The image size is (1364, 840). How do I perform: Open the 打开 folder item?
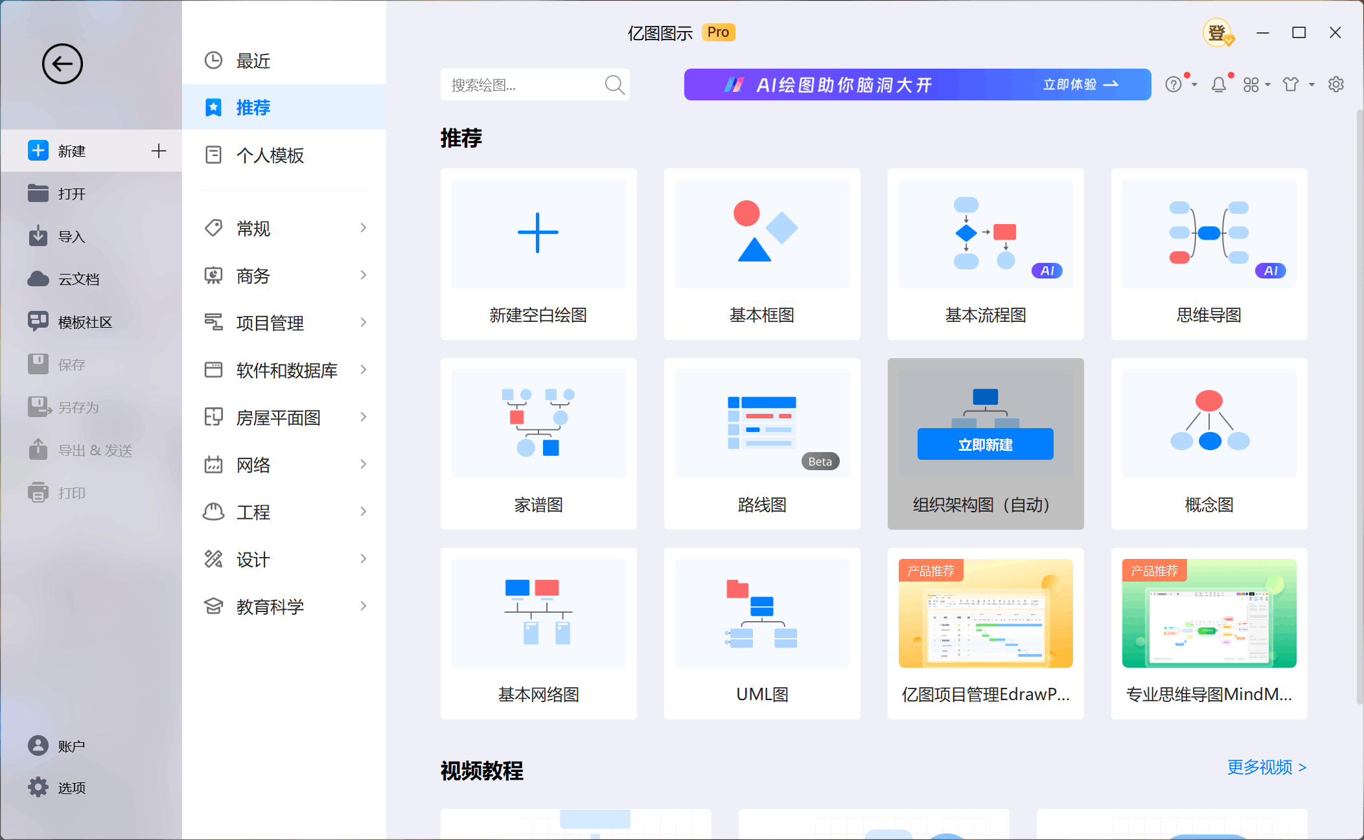coord(91,194)
